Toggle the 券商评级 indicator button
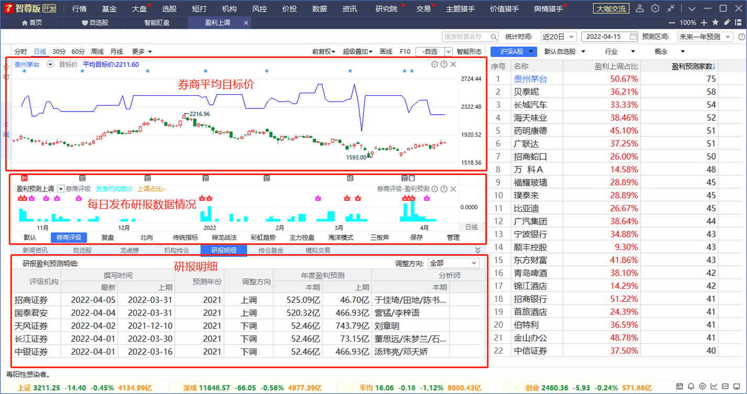This screenshot has width=747, height=394. (x=69, y=238)
